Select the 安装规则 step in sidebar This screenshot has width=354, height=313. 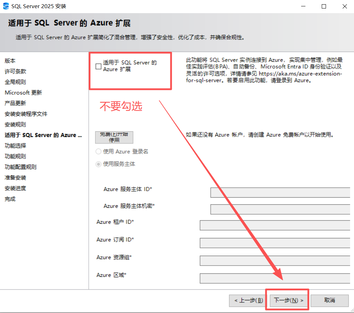(15, 124)
